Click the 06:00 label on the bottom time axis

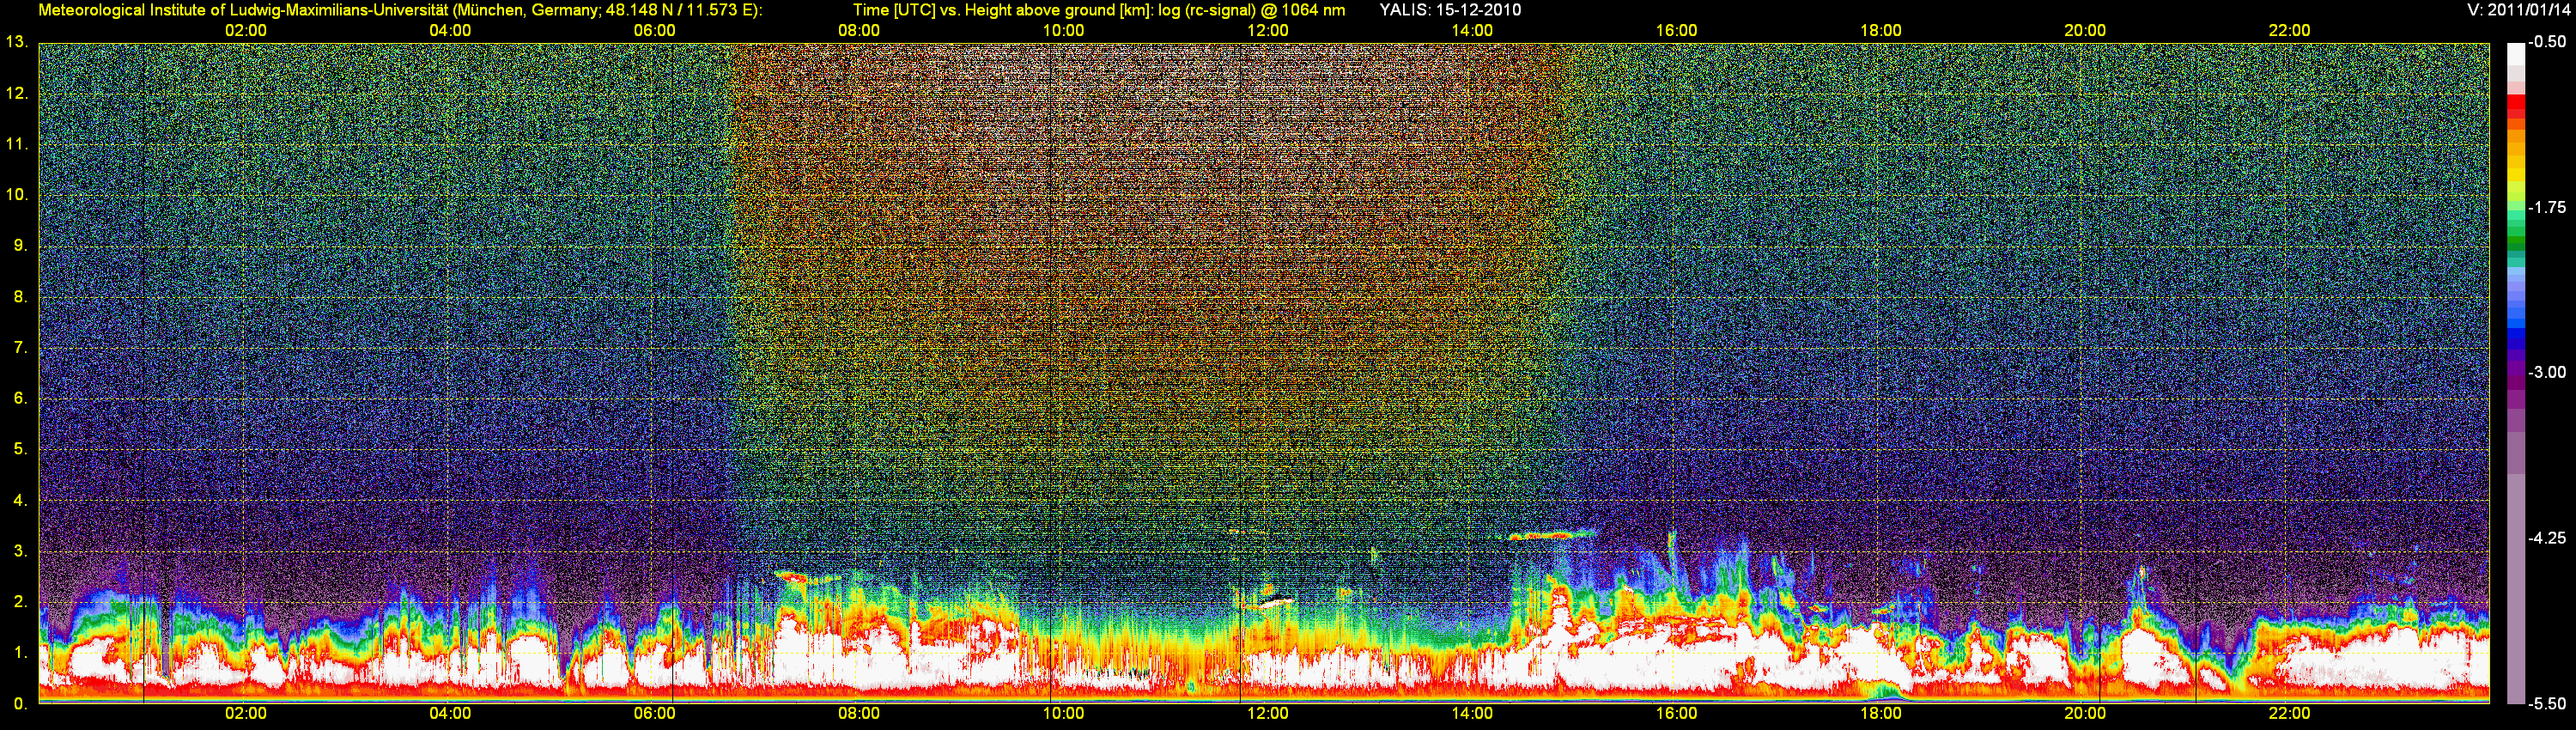pos(654,714)
